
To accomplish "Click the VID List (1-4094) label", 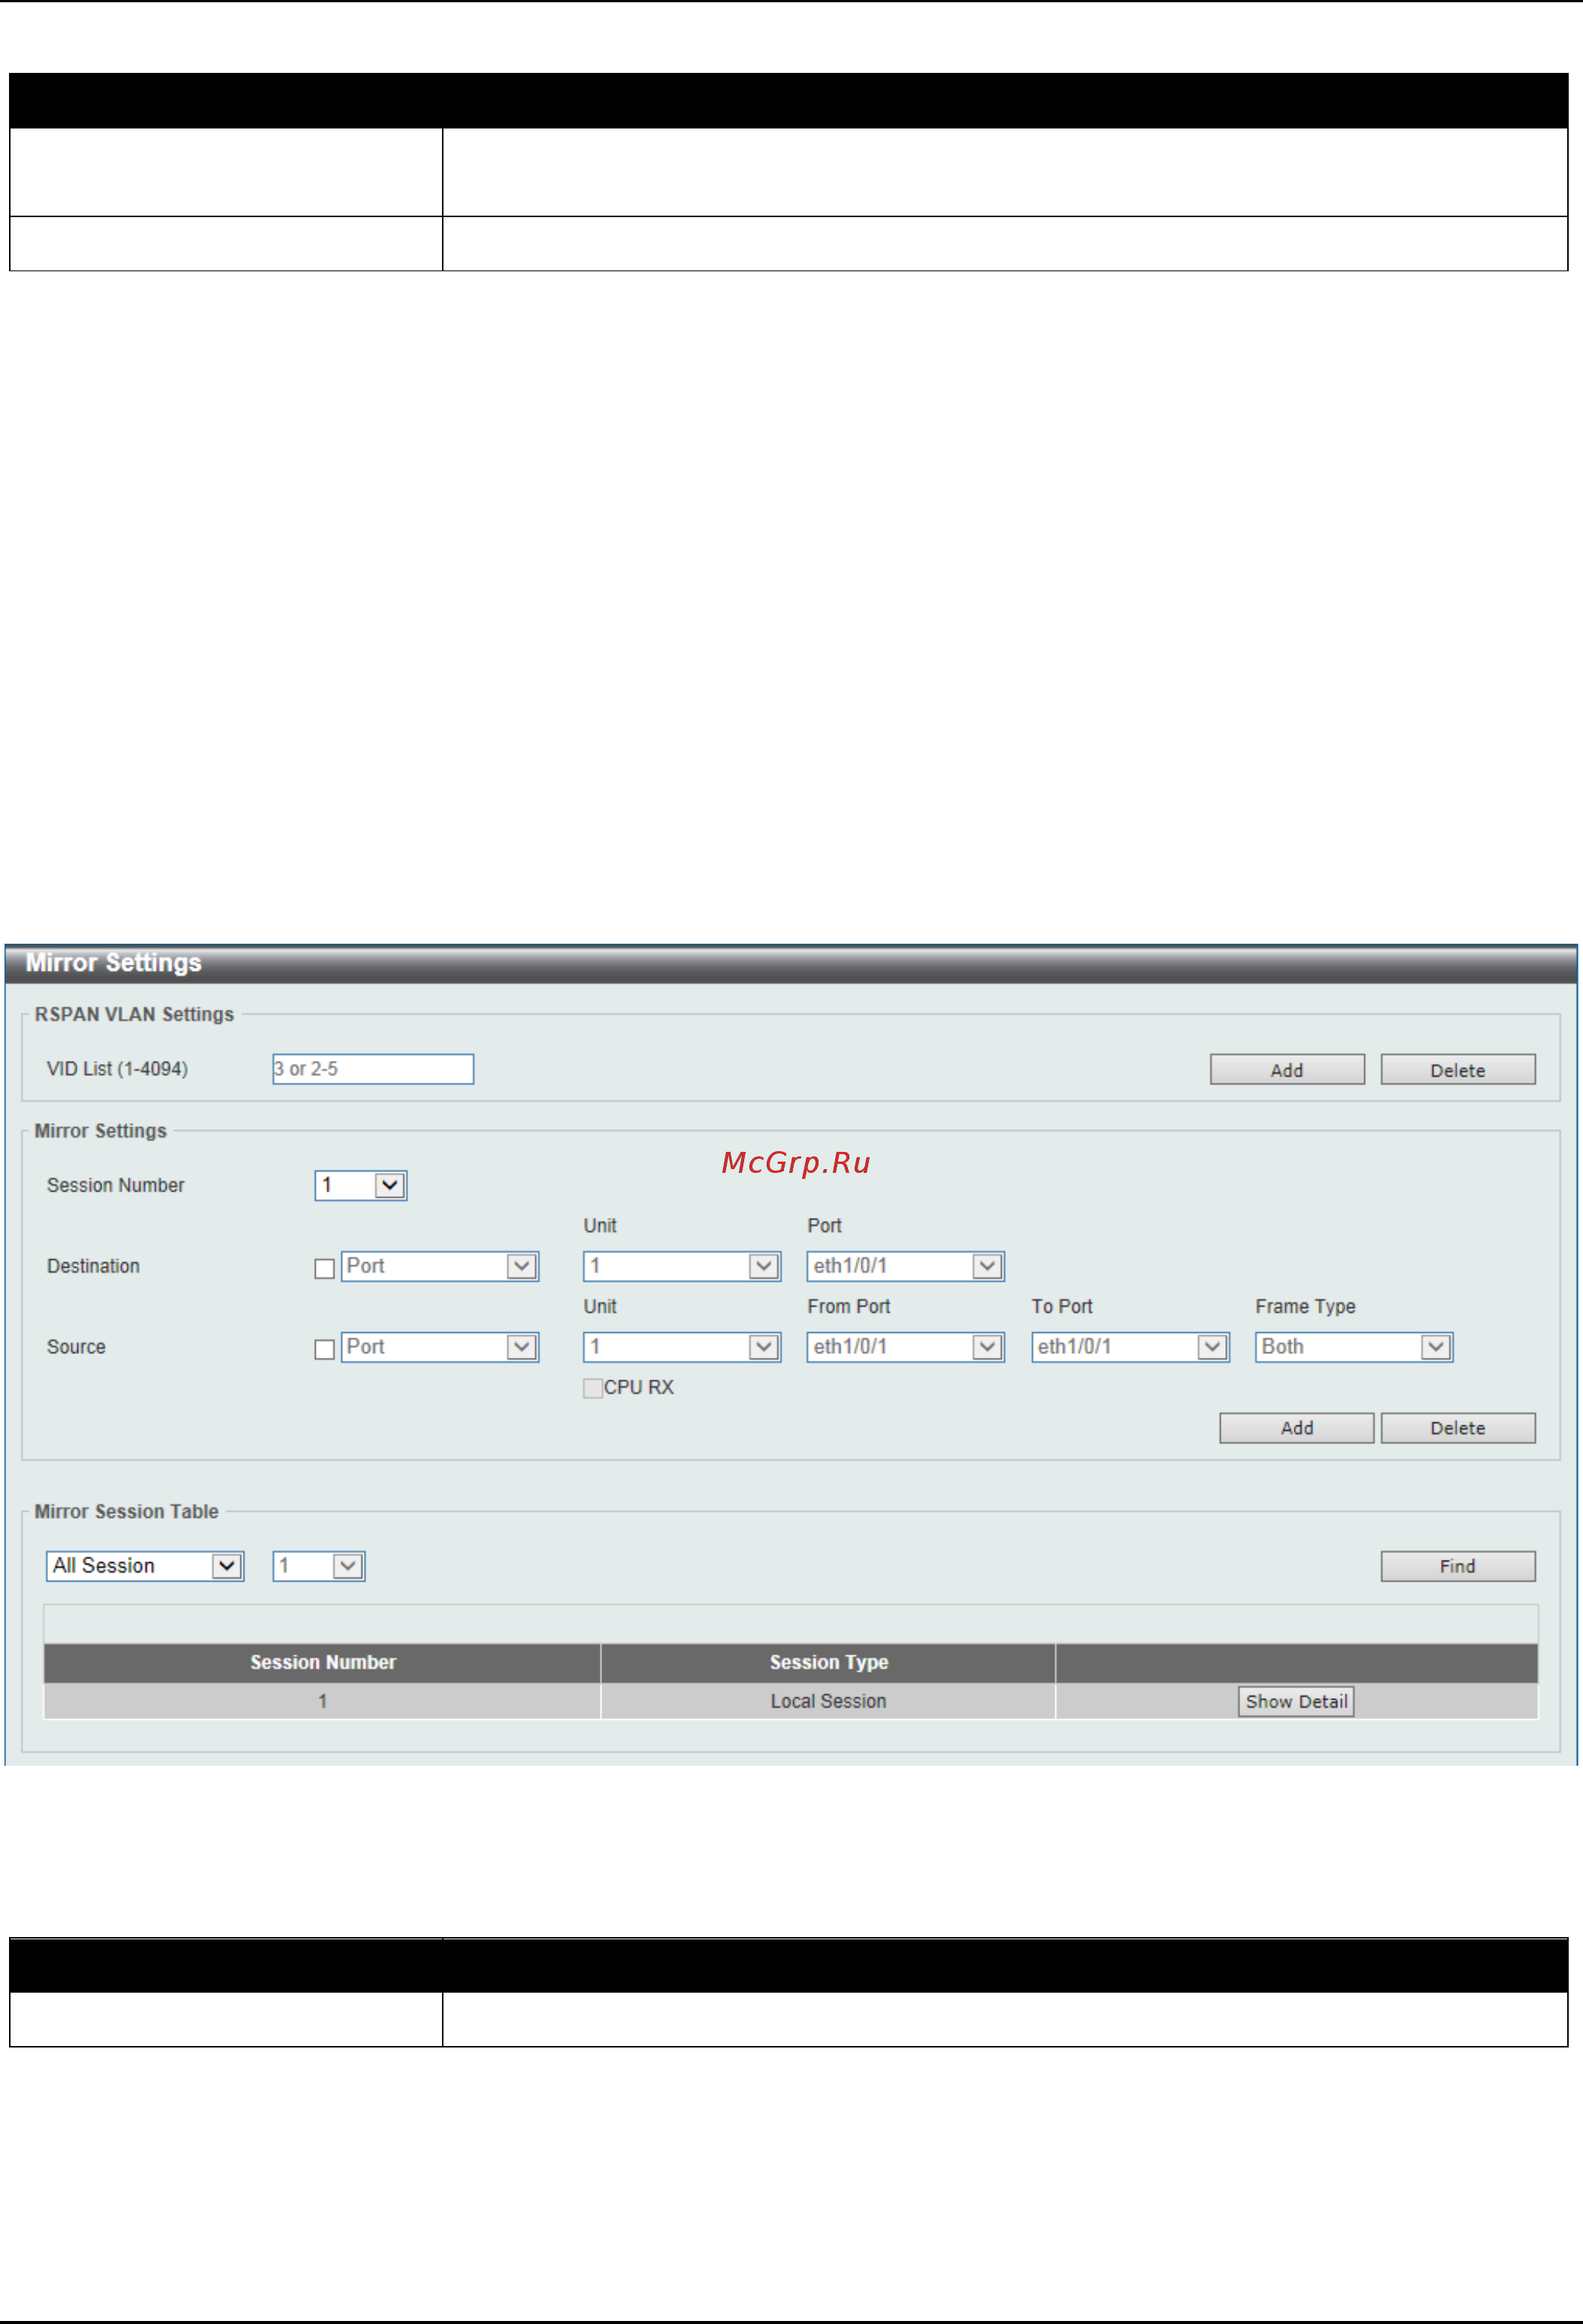I will point(117,1069).
